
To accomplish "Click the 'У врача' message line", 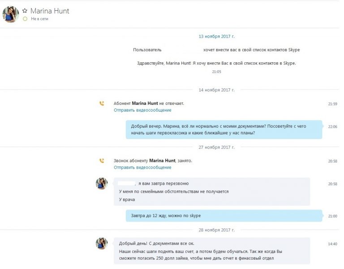I will click(127, 200).
